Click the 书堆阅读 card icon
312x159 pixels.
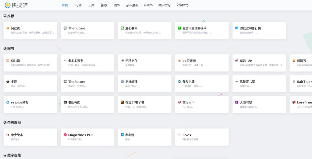(122, 82)
